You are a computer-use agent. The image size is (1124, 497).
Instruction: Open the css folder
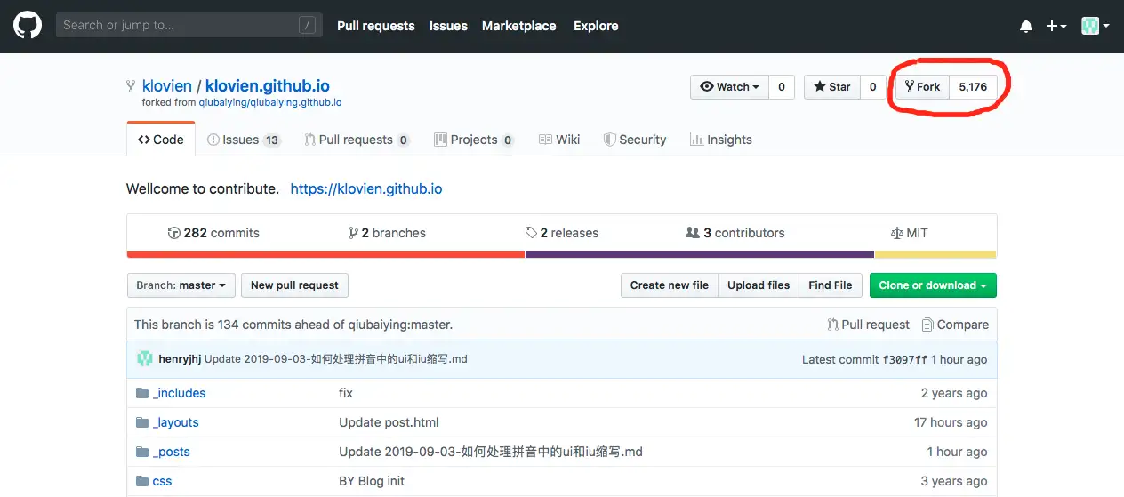[x=163, y=481]
